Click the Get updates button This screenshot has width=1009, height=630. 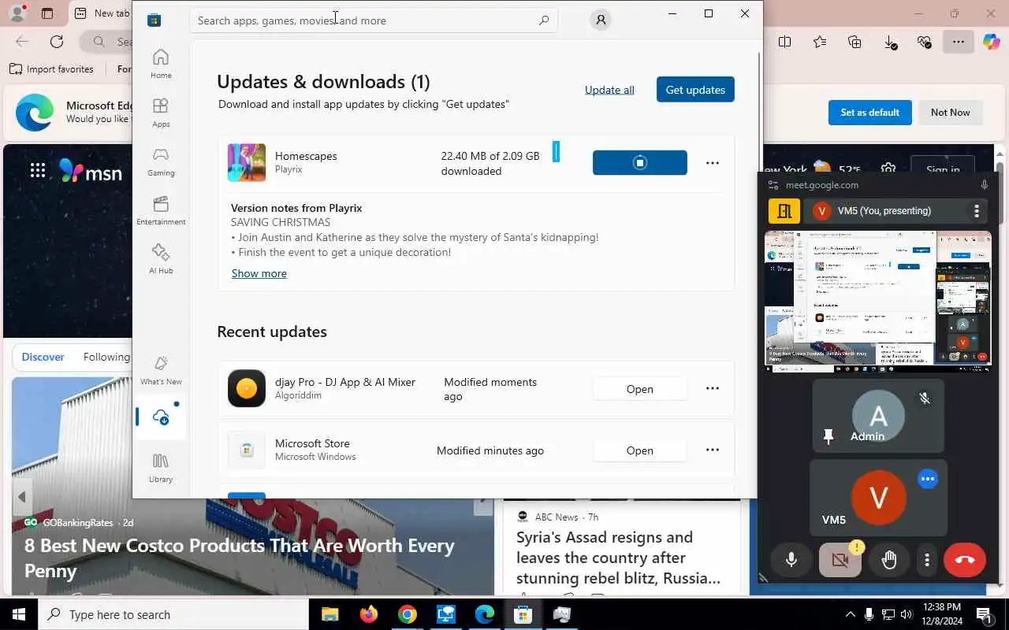tap(695, 90)
